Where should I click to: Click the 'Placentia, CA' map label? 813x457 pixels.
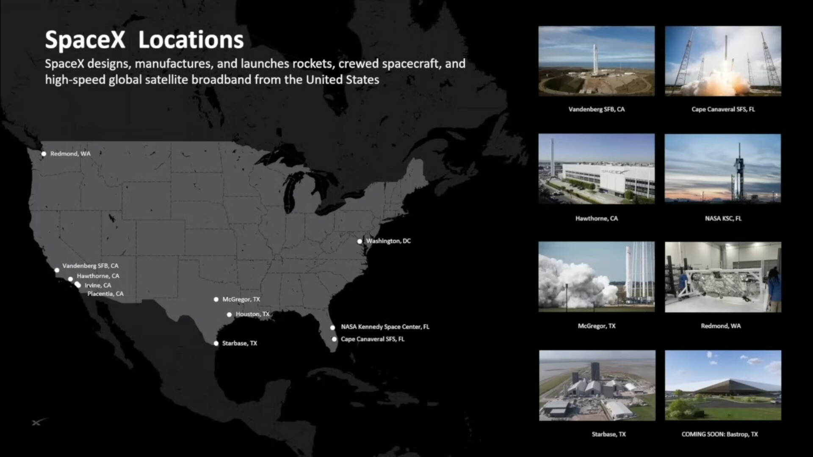pos(105,294)
